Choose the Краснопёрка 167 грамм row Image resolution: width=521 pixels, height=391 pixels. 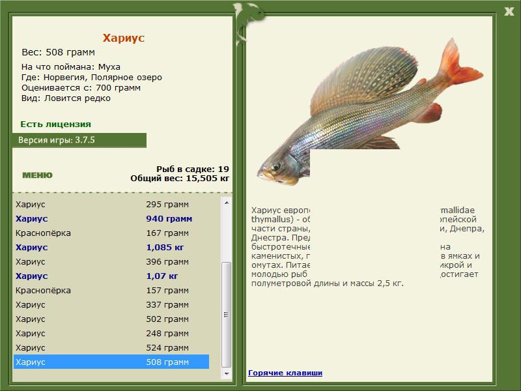point(111,233)
